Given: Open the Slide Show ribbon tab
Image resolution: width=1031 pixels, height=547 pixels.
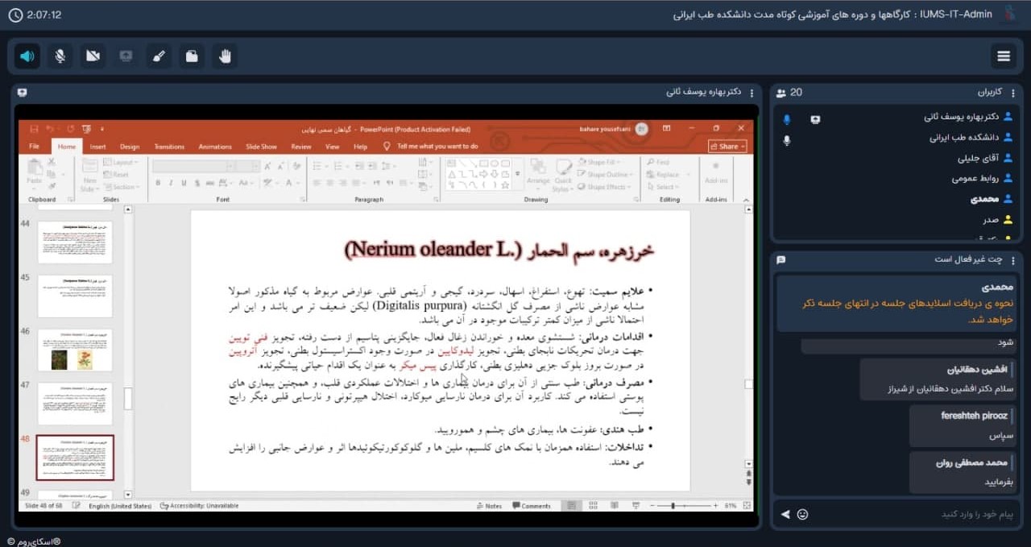Looking at the screenshot, I should coord(261,147).
